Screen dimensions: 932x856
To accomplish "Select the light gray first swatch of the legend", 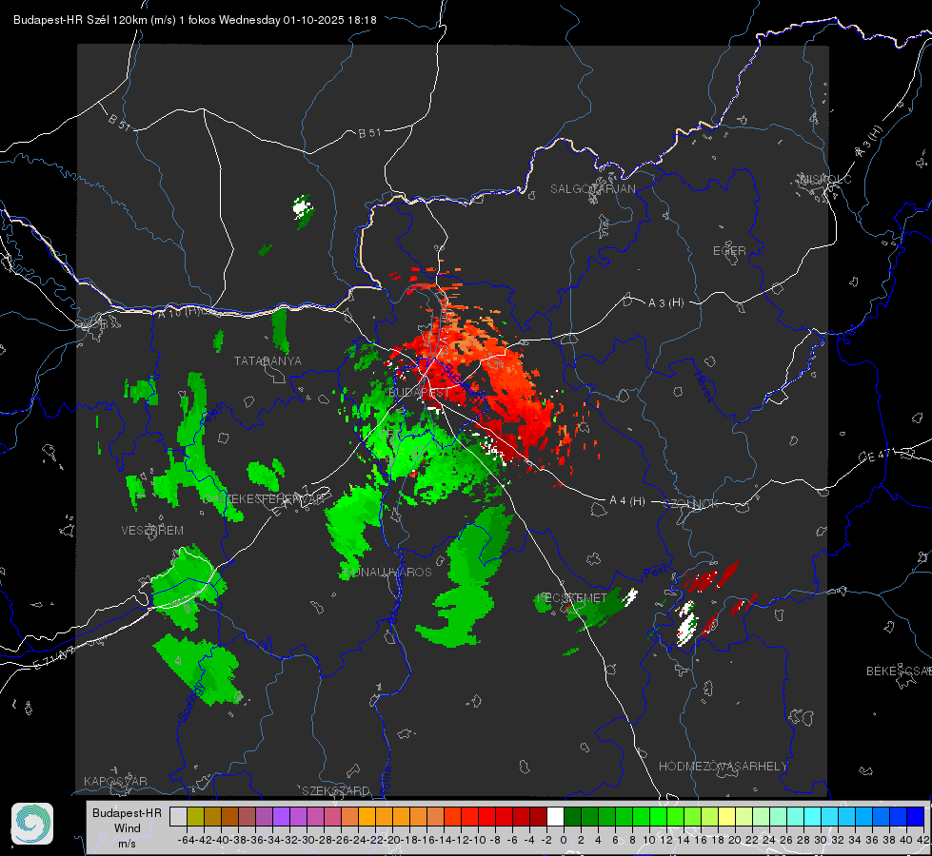I will (x=178, y=816).
